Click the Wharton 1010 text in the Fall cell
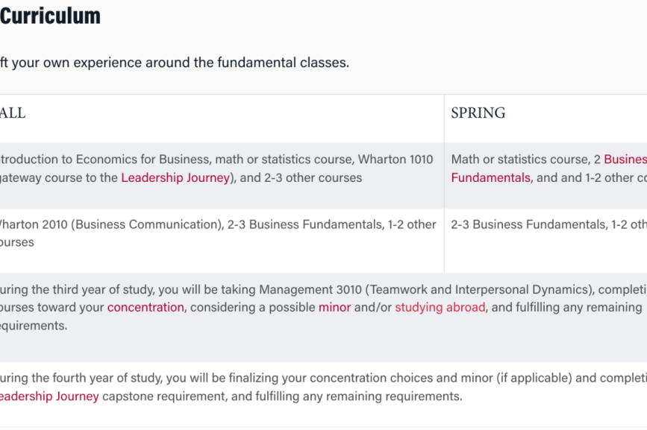The height and width of the screenshot is (430, 647). tap(396, 159)
